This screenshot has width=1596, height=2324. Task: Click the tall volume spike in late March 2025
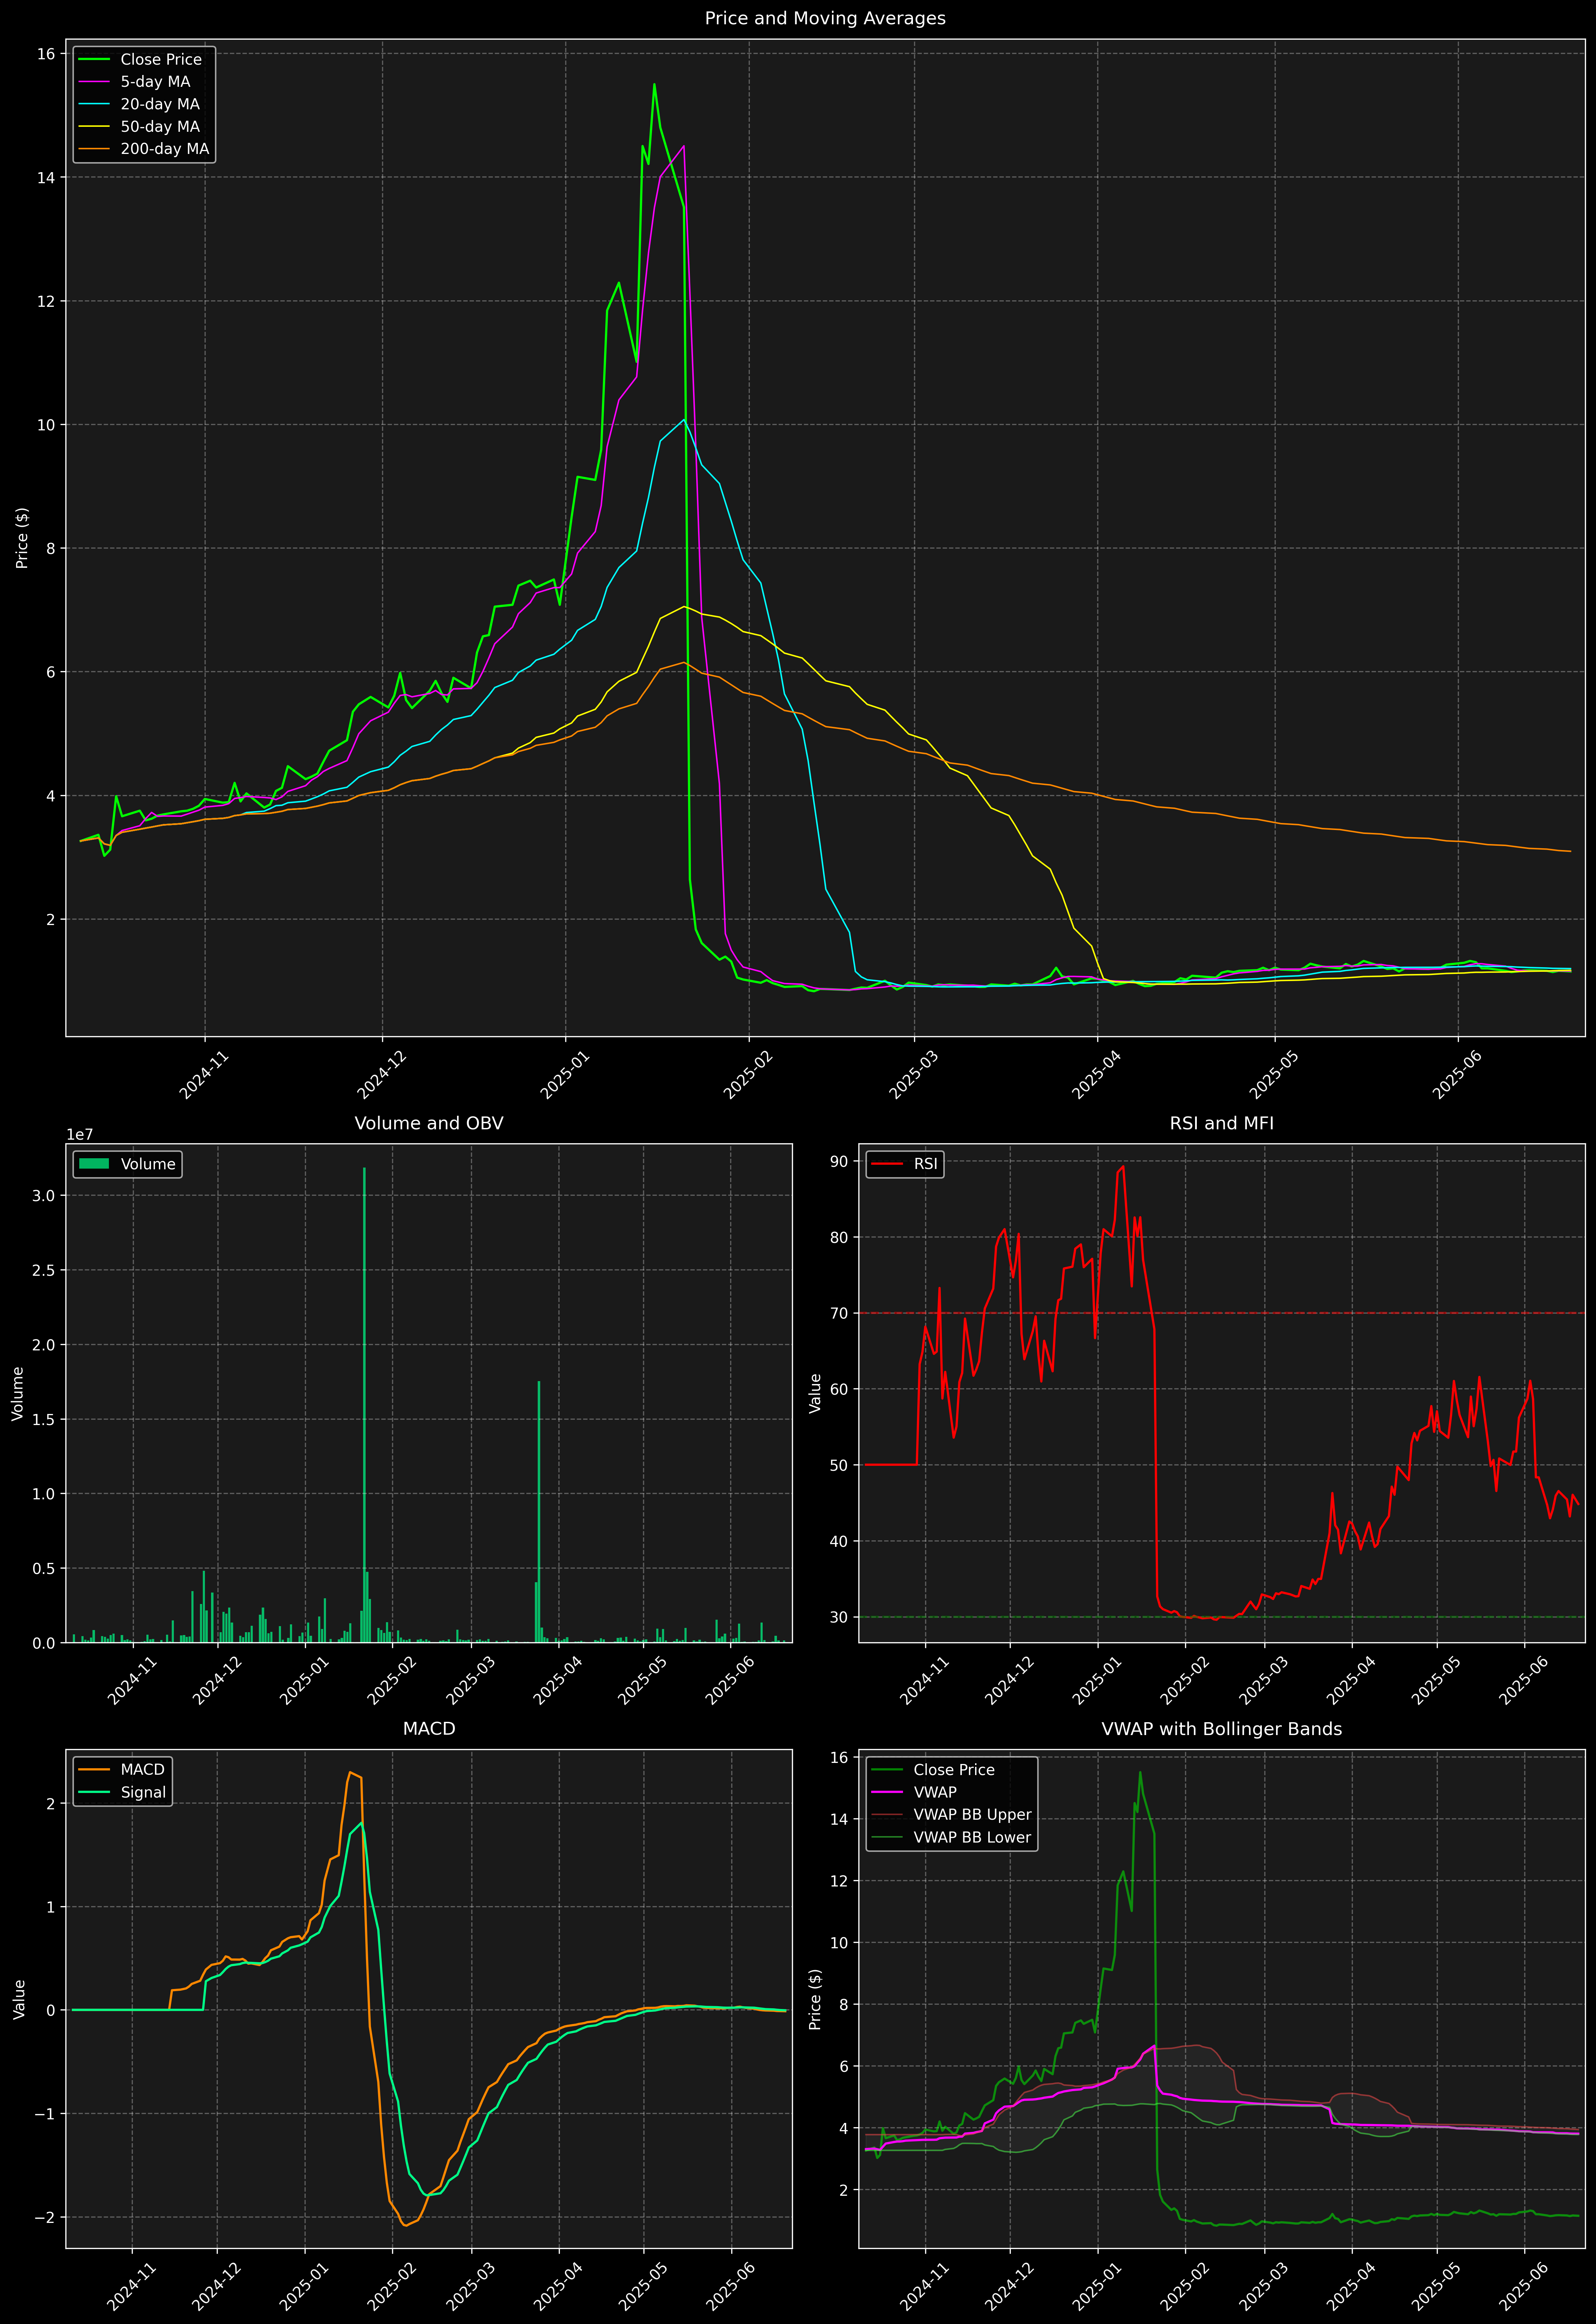[x=539, y=1511]
